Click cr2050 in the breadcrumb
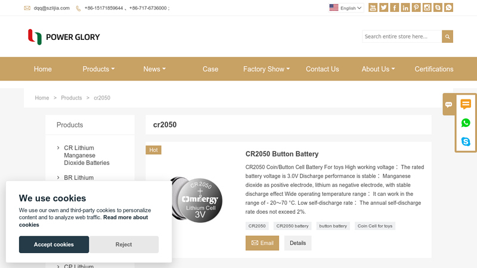The width and height of the screenshot is (477, 268). click(x=102, y=98)
